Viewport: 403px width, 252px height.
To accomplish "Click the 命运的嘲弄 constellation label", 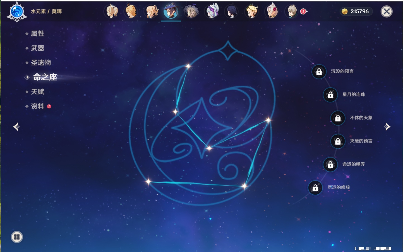I will point(354,164).
